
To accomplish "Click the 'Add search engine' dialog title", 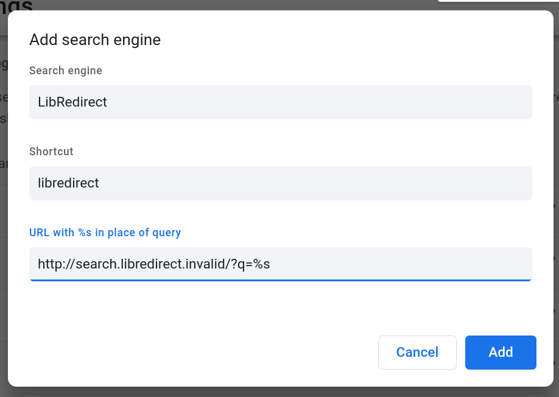I will [95, 40].
